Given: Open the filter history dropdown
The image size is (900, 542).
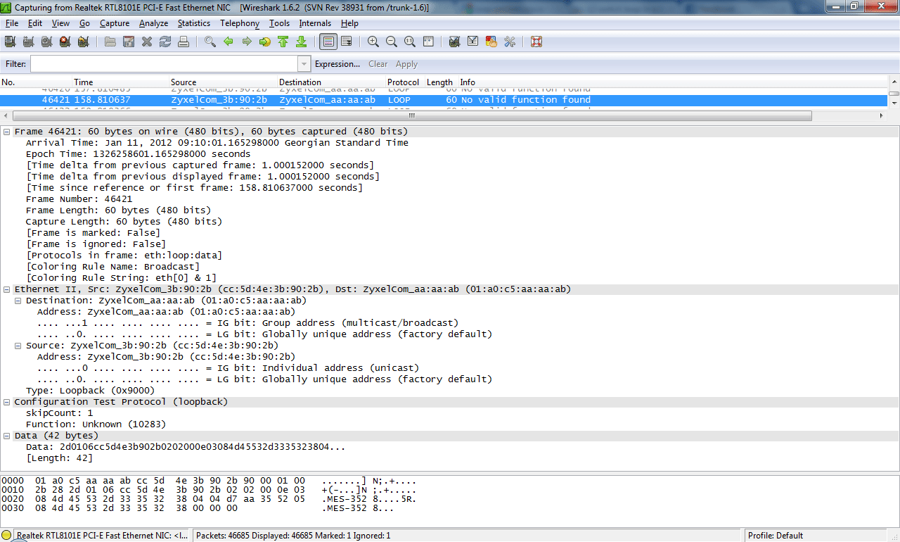Looking at the screenshot, I should pyautogui.click(x=304, y=64).
